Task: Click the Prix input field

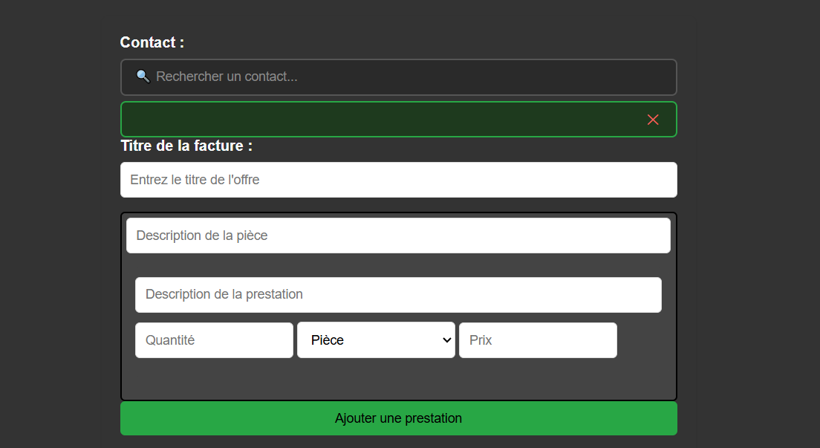Action: (x=538, y=340)
